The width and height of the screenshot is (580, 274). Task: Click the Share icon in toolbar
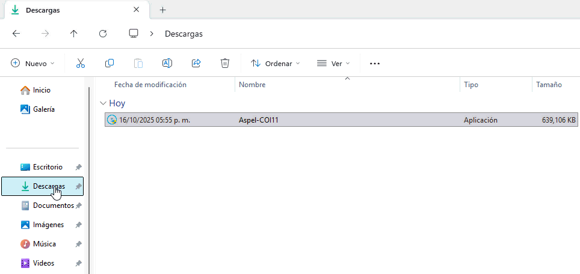click(196, 63)
